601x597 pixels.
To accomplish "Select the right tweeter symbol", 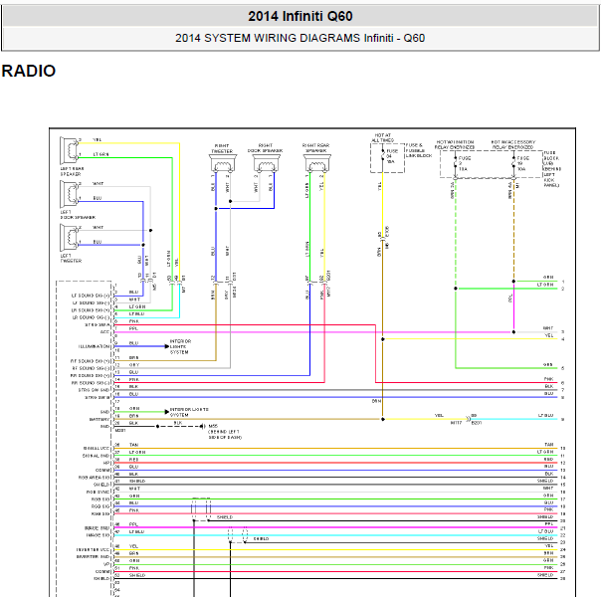I will (223, 163).
